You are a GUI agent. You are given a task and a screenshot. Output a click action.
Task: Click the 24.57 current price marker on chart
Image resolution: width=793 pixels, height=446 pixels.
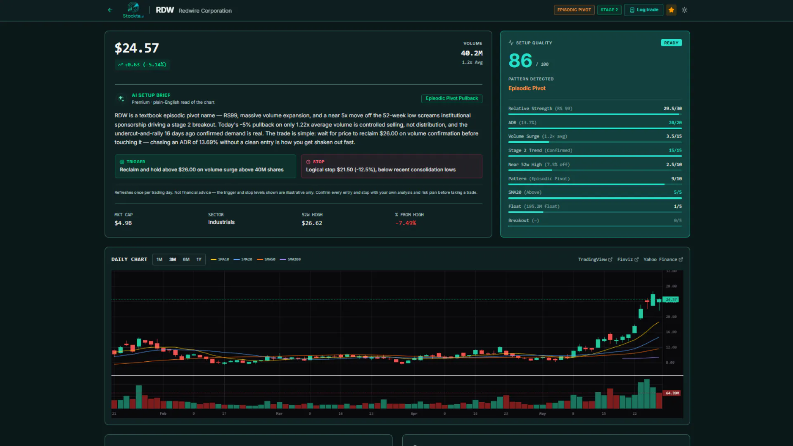click(x=671, y=299)
